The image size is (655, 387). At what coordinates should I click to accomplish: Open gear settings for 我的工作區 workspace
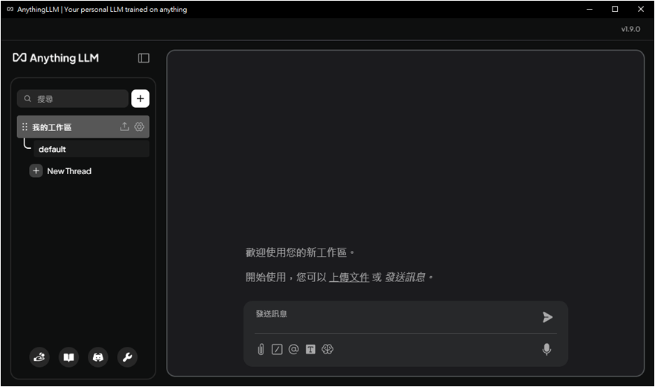[x=139, y=127]
